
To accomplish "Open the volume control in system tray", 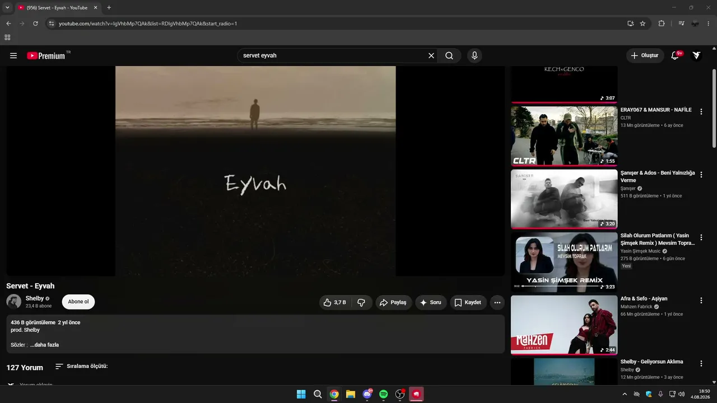I will pyautogui.click(x=682, y=394).
